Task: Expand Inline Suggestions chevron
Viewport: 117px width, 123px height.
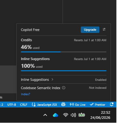Action: pos(52,80)
